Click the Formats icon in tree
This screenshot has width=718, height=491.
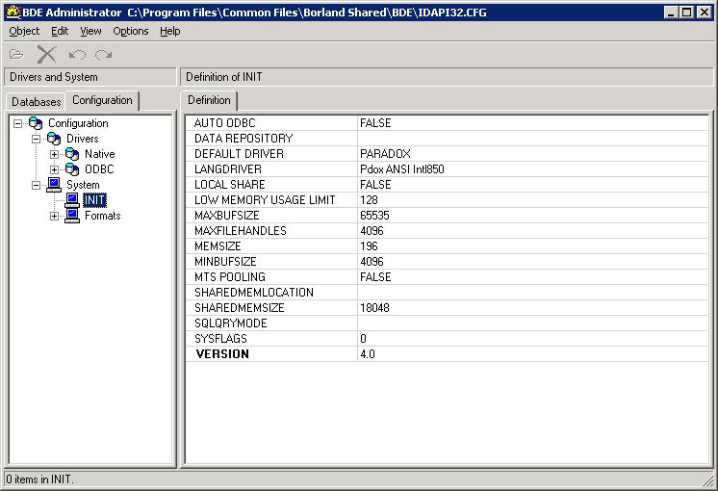click(x=72, y=216)
